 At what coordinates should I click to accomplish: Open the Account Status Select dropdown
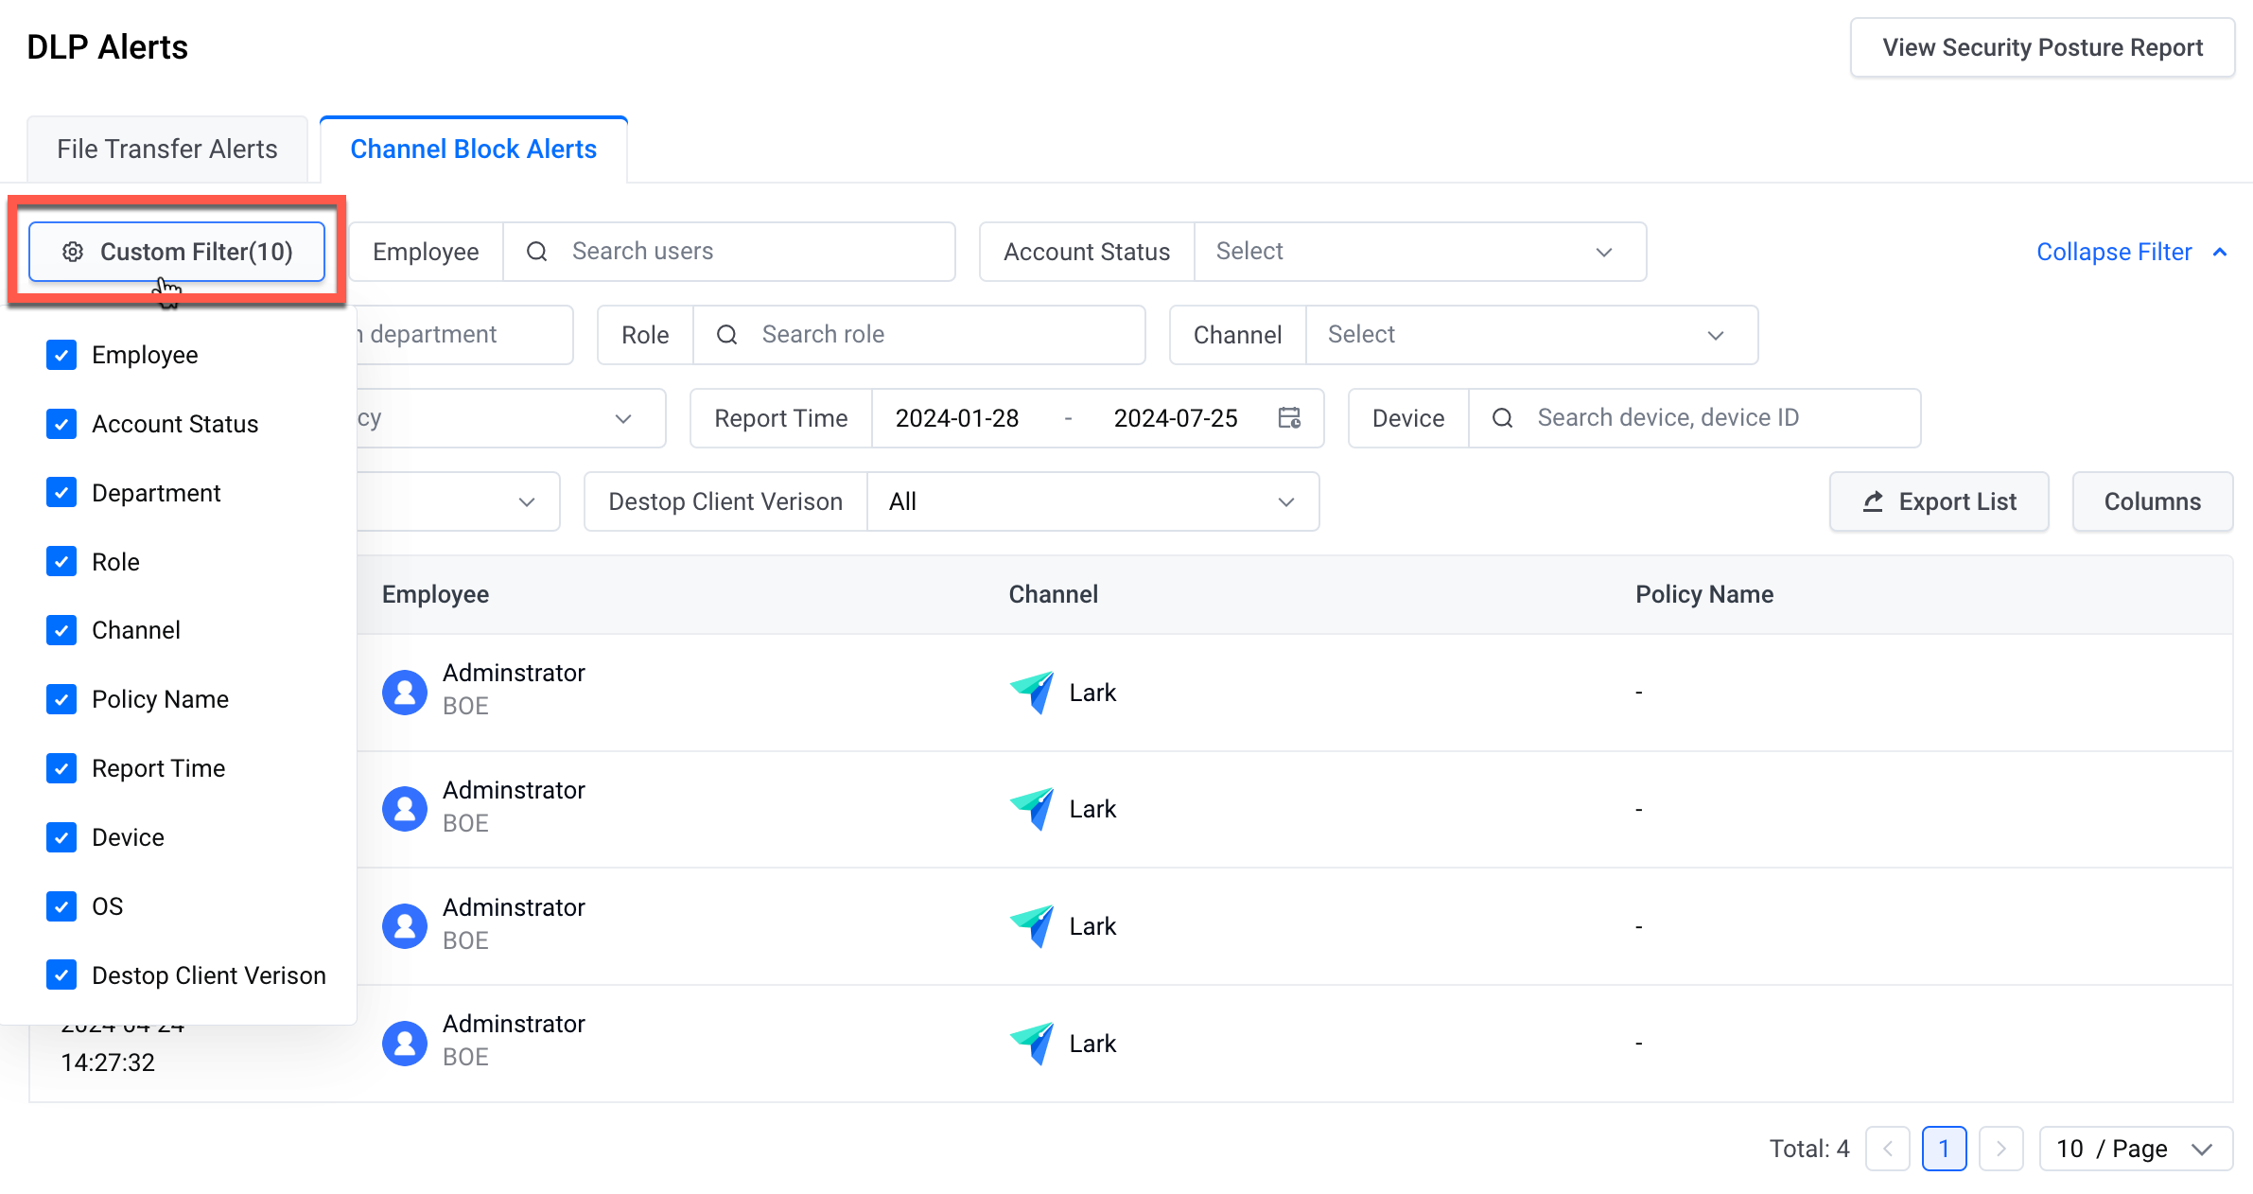coord(1421,252)
